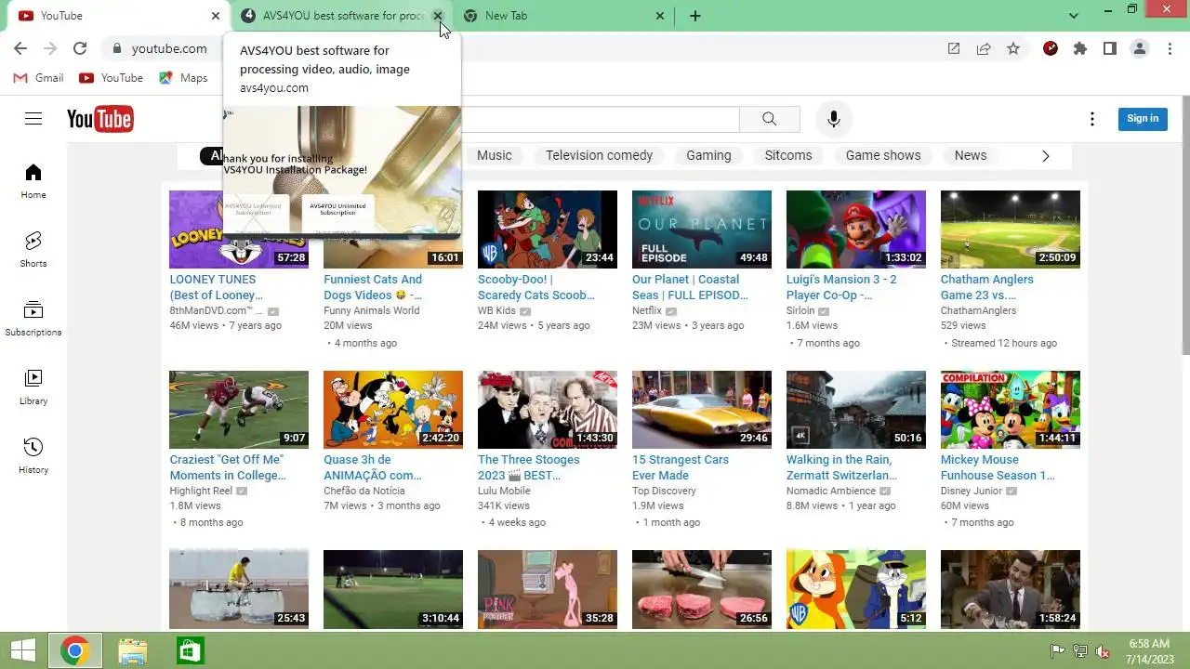Open The Three Stooges video thumbnail
This screenshot has width=1190, height=669.
(548, 410)
